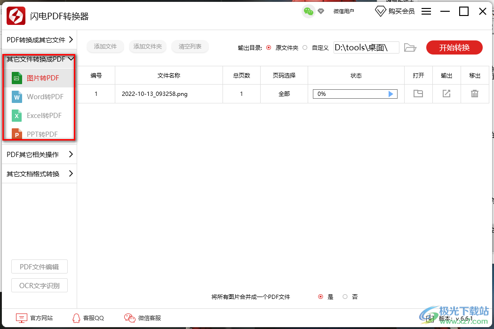Open the converted file via 打开 icon
The width and height of the screenshot is (494, 329).
418,94
